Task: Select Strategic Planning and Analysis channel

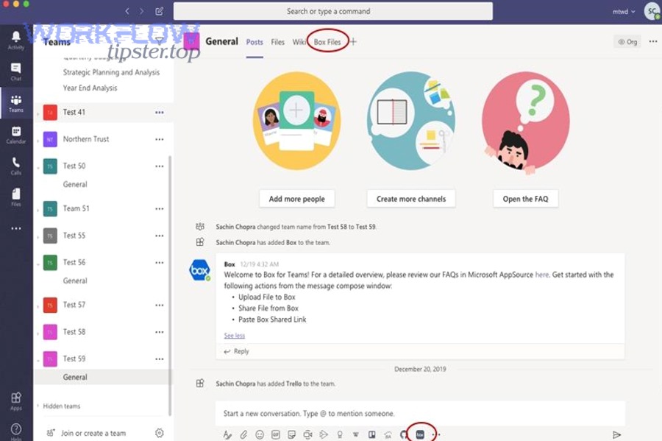Action: tap(112, 72)
